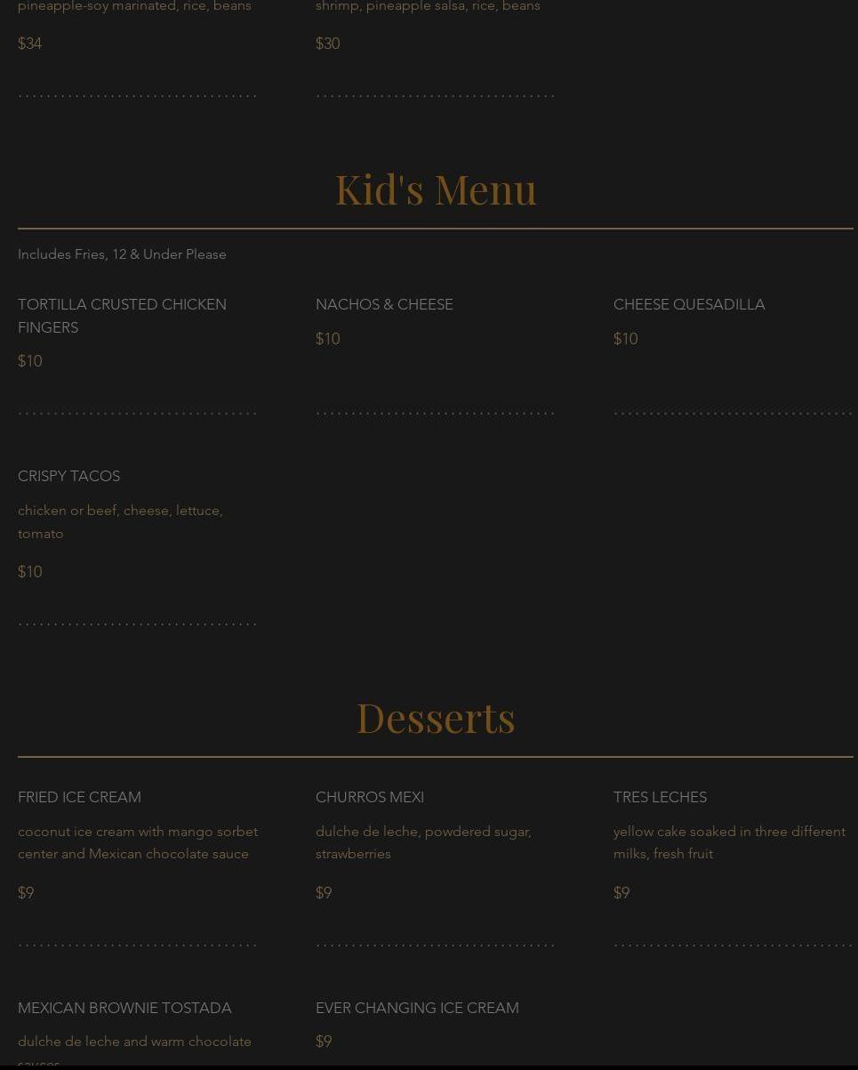The height and width of the screenshot is (1070, 858).
Task: Select the Tortilla Crusted Chicken Fingers item
Action: coord(122,316)
